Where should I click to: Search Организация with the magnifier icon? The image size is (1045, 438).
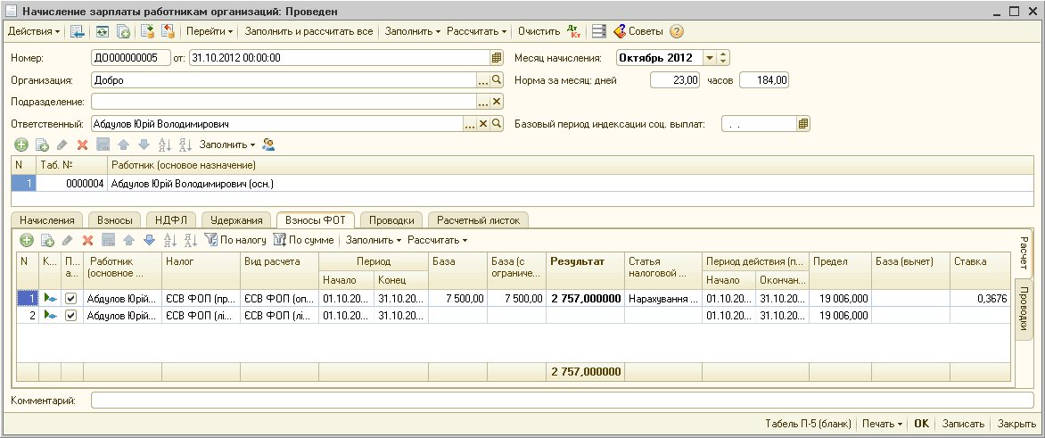(497, 80)
